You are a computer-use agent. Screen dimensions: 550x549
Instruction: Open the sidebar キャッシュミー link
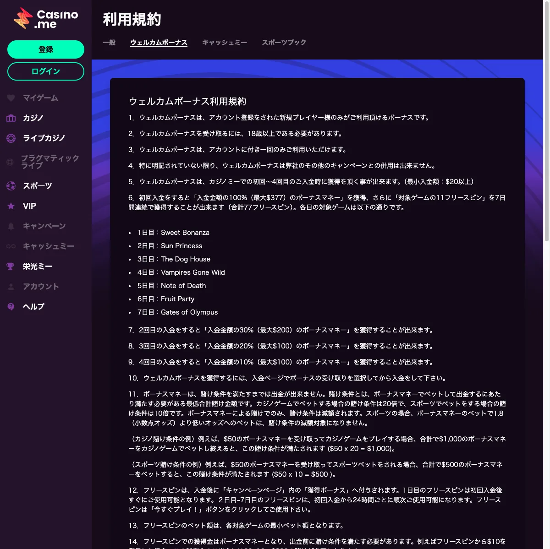click(x=49, y=246)
